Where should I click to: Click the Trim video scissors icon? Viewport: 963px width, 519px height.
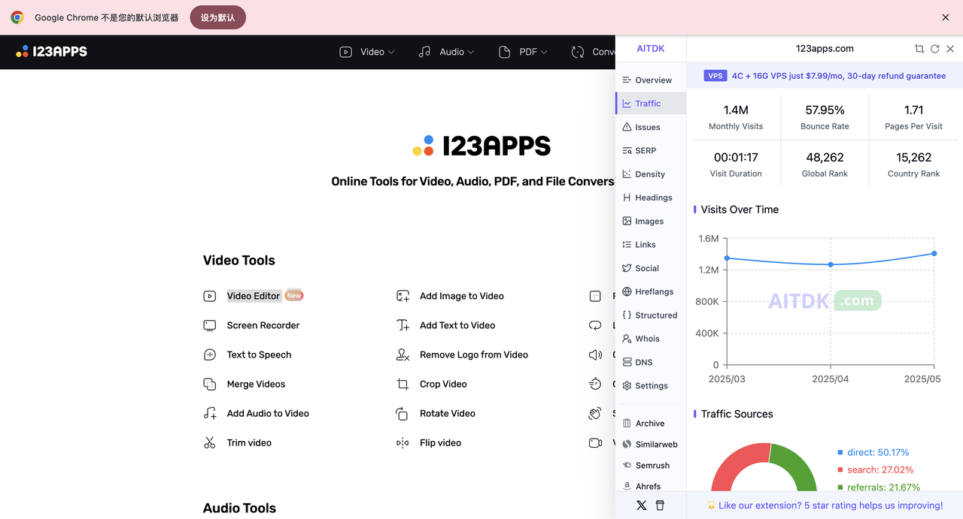click(210, 443)
